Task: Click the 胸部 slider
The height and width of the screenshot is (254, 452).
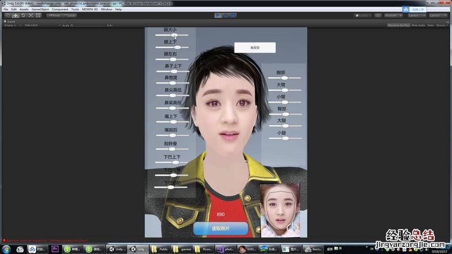Action: [284, 78]
